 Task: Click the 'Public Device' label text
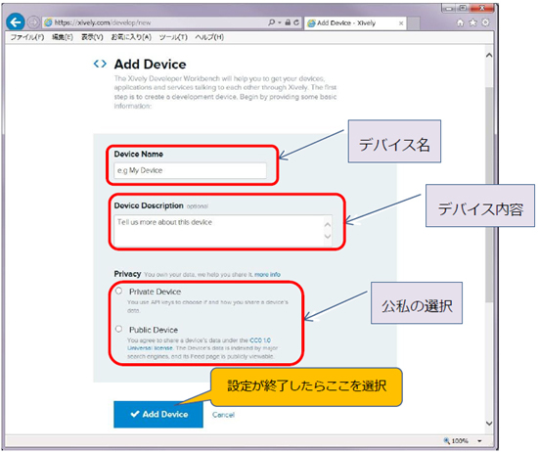click(x=154, y=330)
